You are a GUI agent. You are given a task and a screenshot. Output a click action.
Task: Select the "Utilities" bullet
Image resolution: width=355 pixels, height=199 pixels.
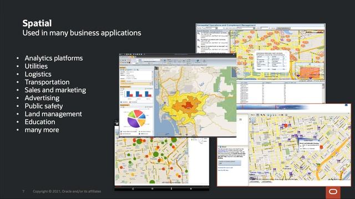pos(36,66)
